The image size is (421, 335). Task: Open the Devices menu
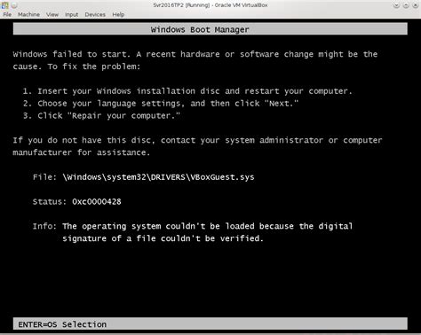tap(95, 14)
